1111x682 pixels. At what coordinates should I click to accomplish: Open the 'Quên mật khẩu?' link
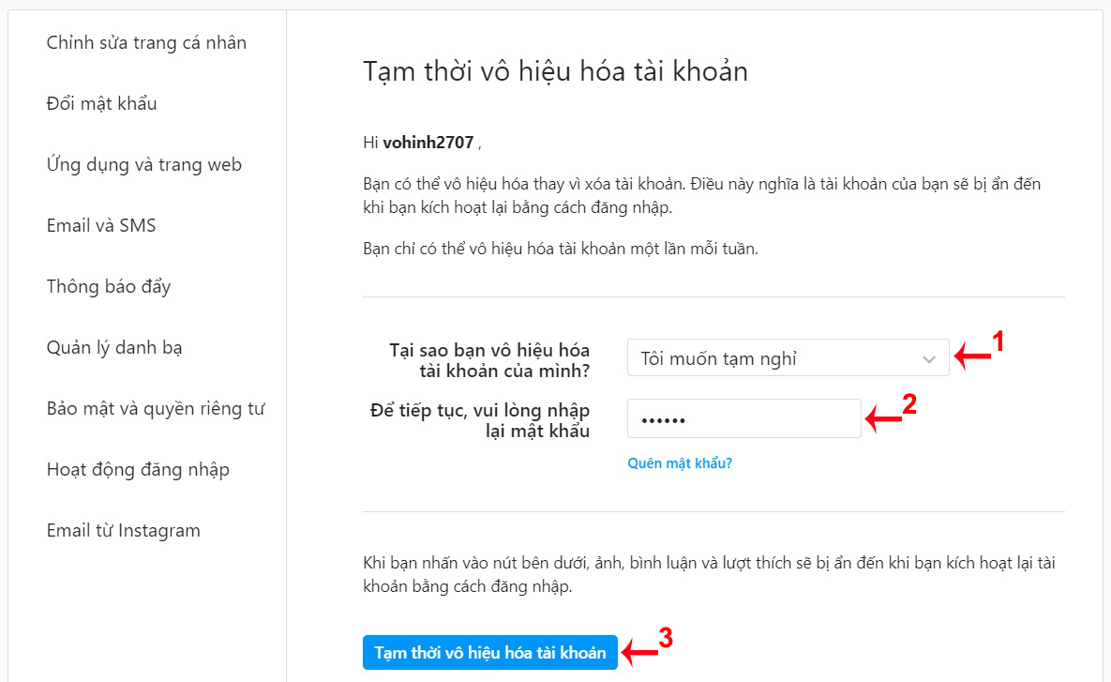[x=680, y=462]
